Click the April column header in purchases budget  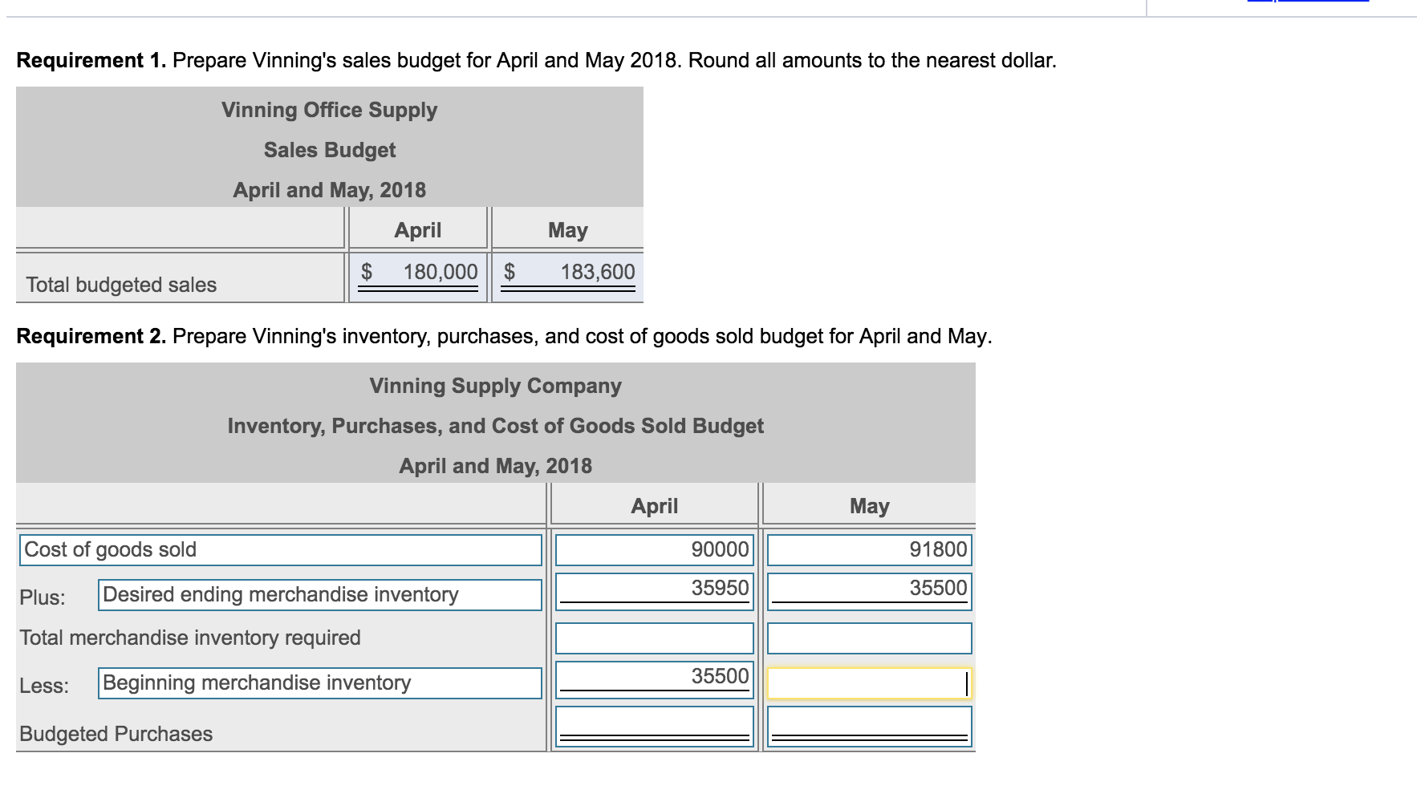[653, 505]
